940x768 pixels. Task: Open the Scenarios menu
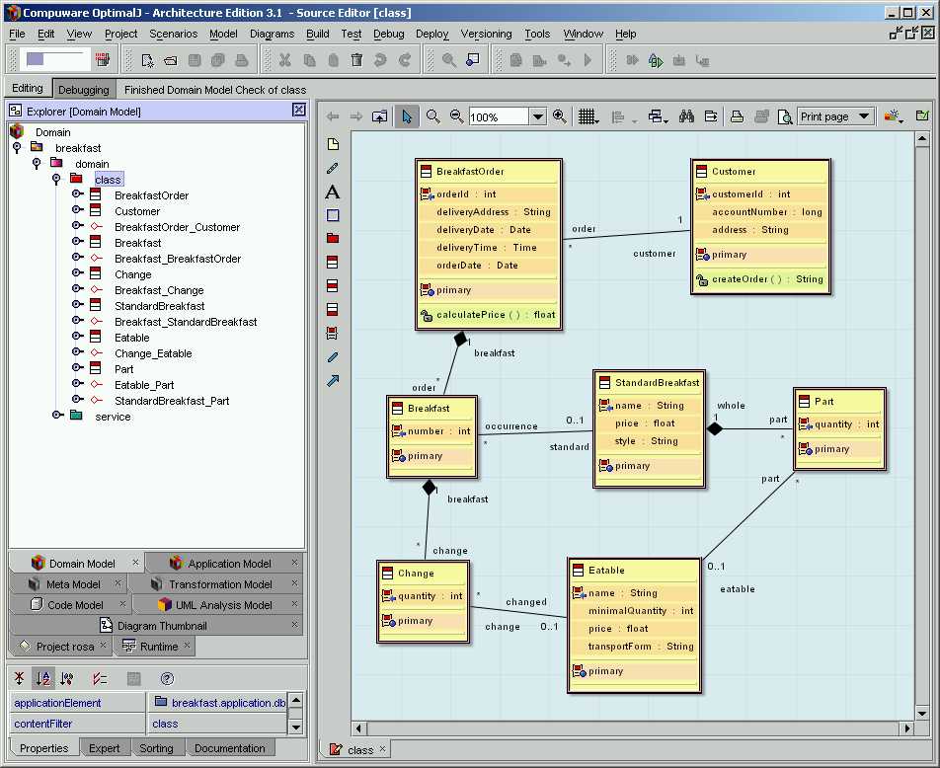tap(173, 35)
